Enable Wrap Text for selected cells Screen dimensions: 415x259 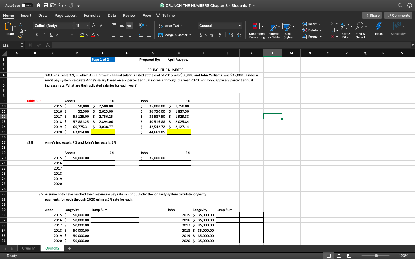coord(170,25)
